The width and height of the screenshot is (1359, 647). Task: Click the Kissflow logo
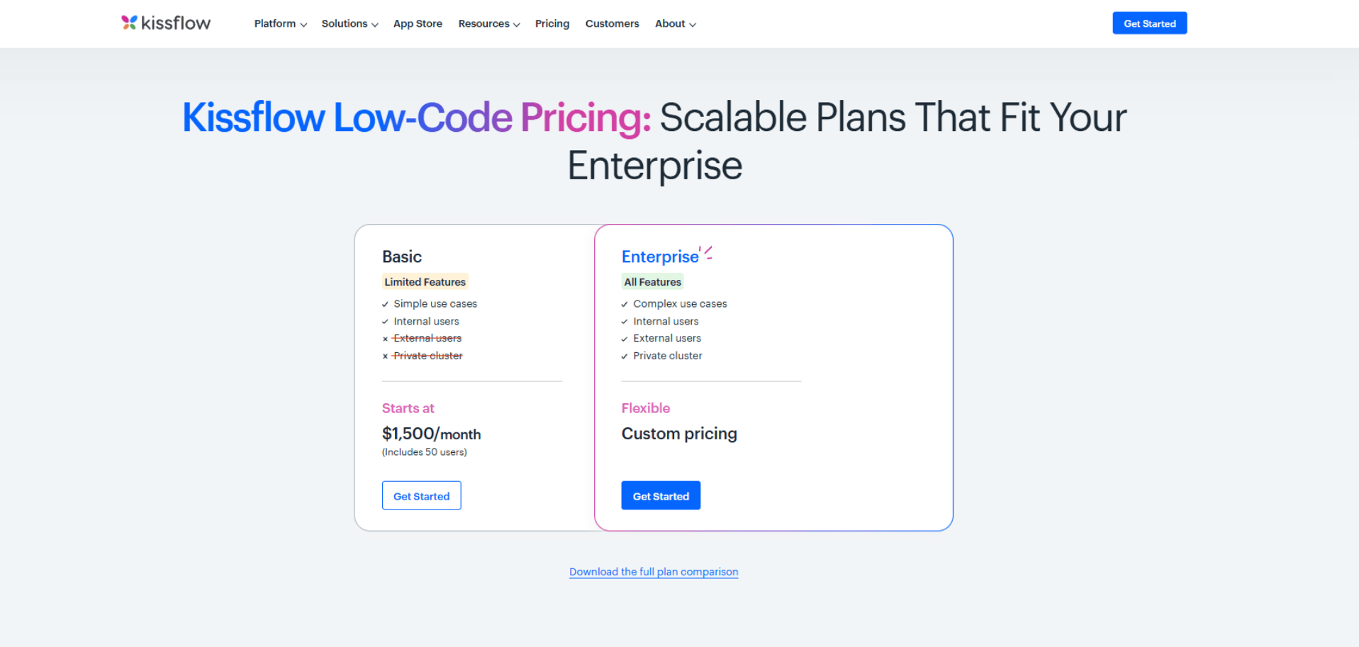click(164, 22)
